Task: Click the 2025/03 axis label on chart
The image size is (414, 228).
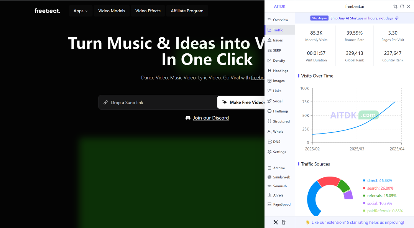Action: [x=357, y=149]
